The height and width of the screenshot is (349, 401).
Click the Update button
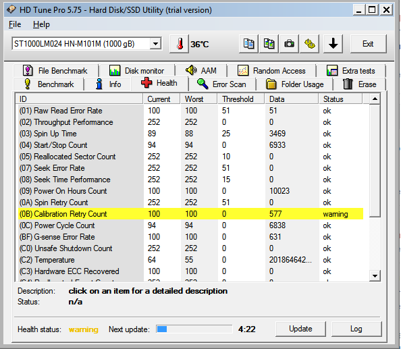(300, 329)
